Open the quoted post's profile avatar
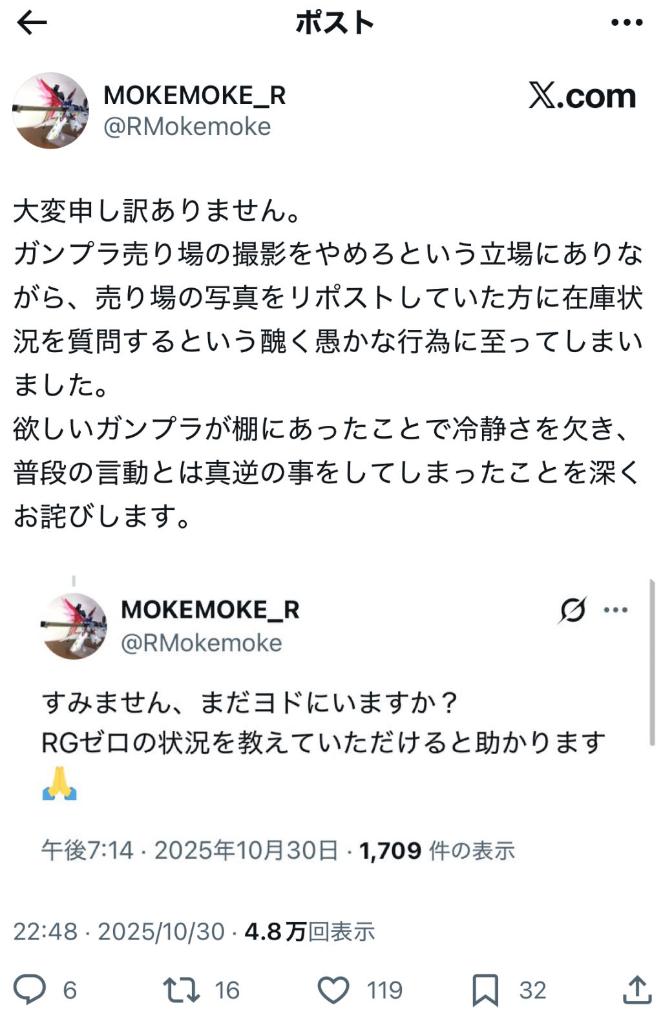 [x=74, y=625]
